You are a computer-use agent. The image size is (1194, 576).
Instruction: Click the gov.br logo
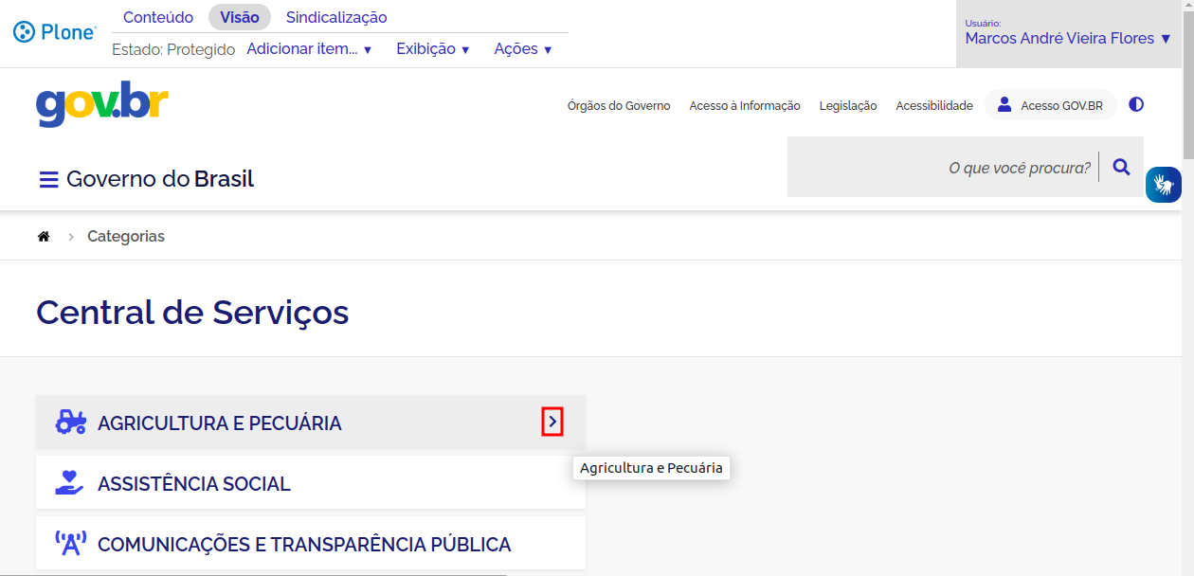102,104
